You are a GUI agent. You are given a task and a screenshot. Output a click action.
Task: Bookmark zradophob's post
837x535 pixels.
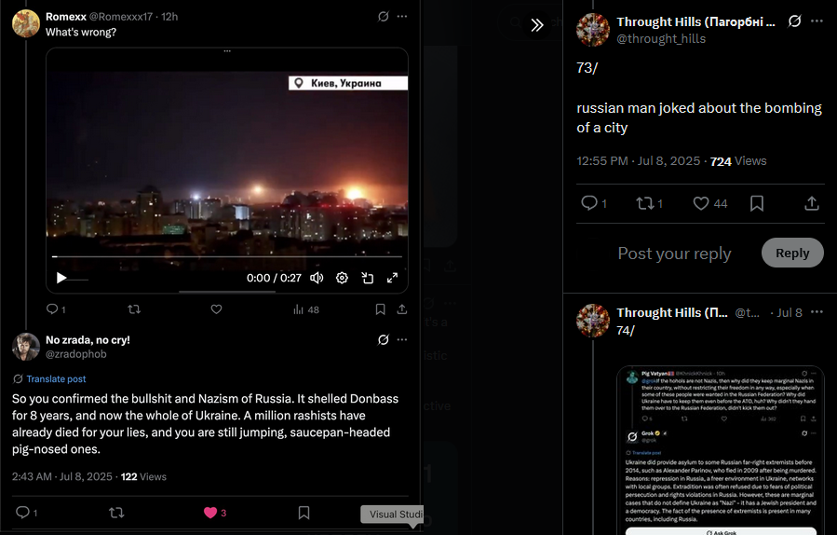[304, 513]
